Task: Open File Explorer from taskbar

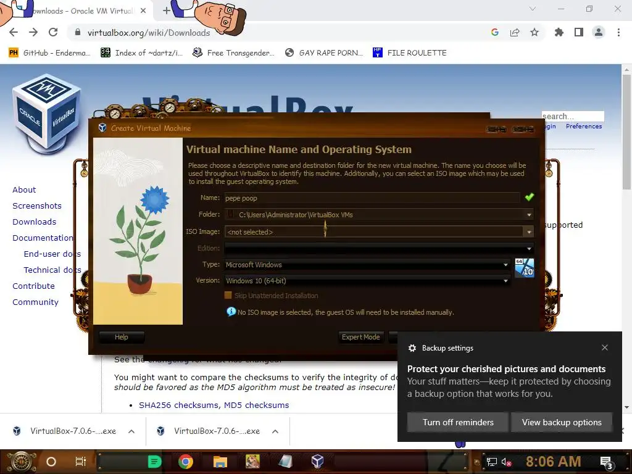Action: coord(220,462)
